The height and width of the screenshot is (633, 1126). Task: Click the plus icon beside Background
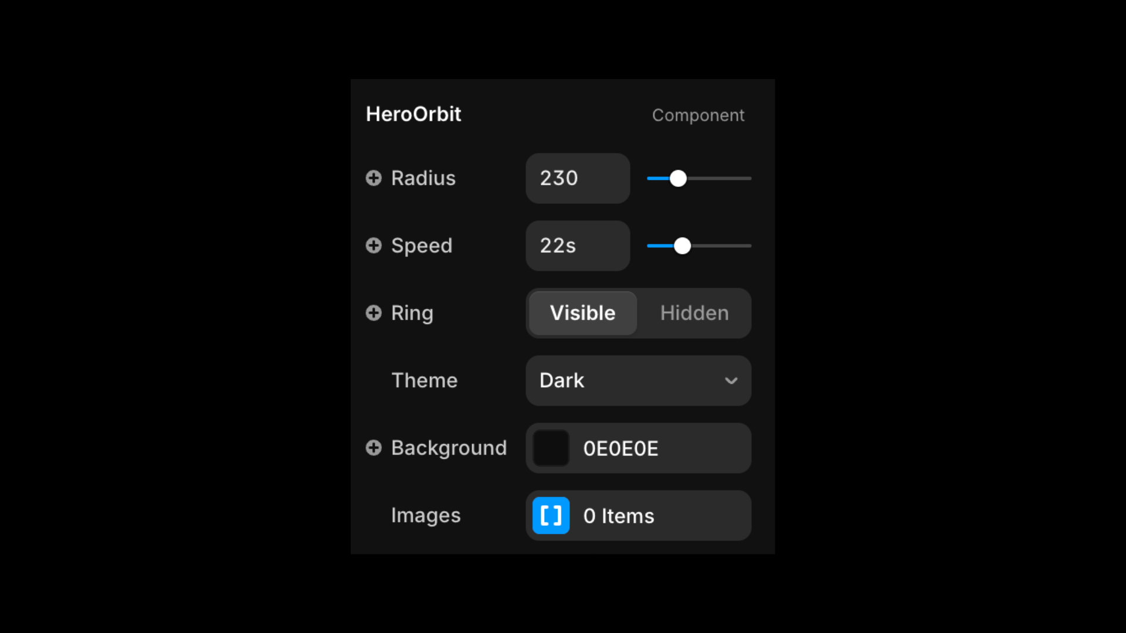[374, 448]
